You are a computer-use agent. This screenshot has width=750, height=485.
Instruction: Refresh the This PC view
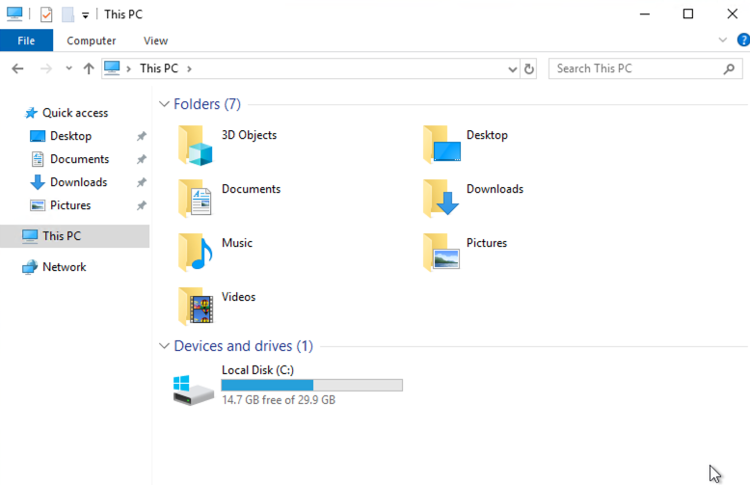(x=528, y=68)
